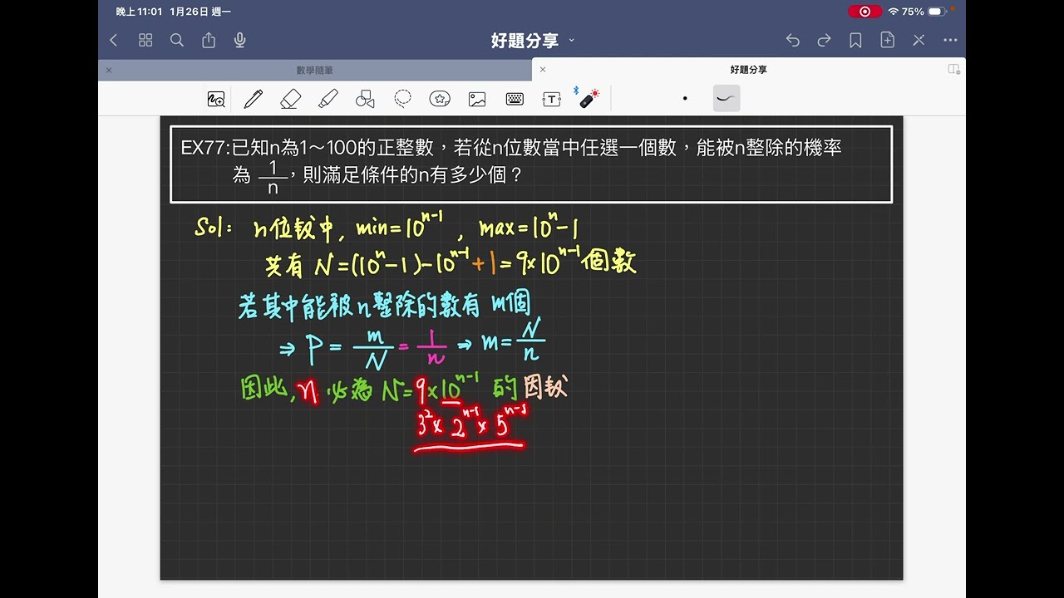Select the Pen tool
Screen dimensions: 1064x598
pyautogui.click(x=254, y=100)
